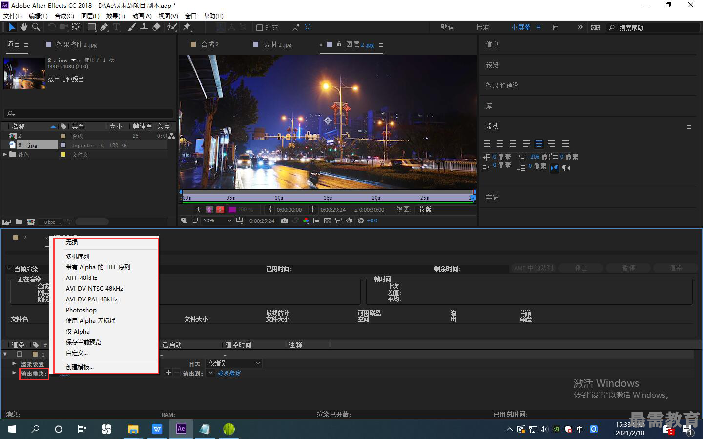Screen dimensions: 703x439
Task: Select justify all paragraph alignment
Action: pos(566,143)
